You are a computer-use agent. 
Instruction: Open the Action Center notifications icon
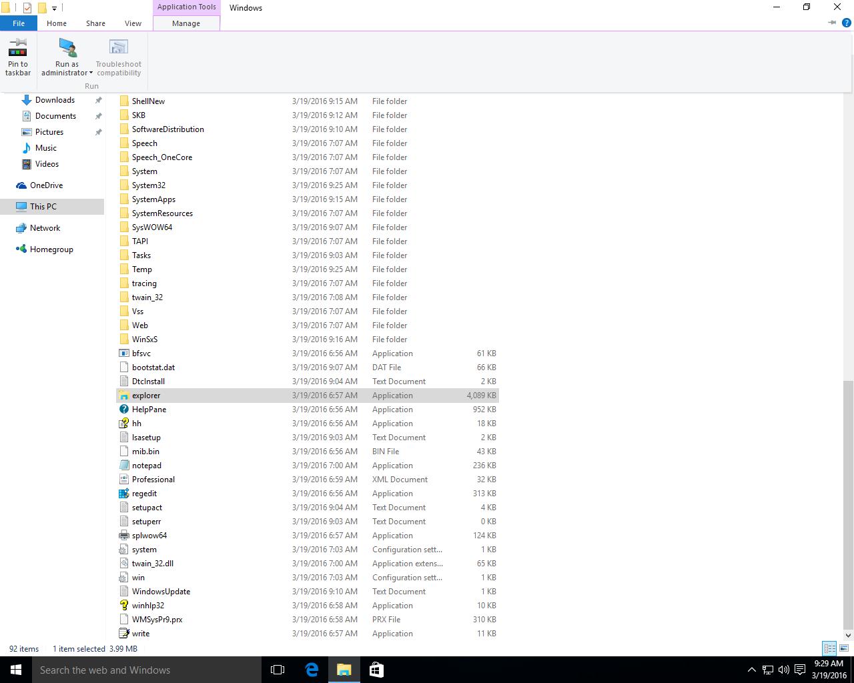(x=799, y=670)
